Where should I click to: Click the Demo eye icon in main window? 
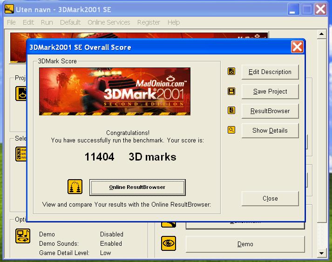pos(169,243)
